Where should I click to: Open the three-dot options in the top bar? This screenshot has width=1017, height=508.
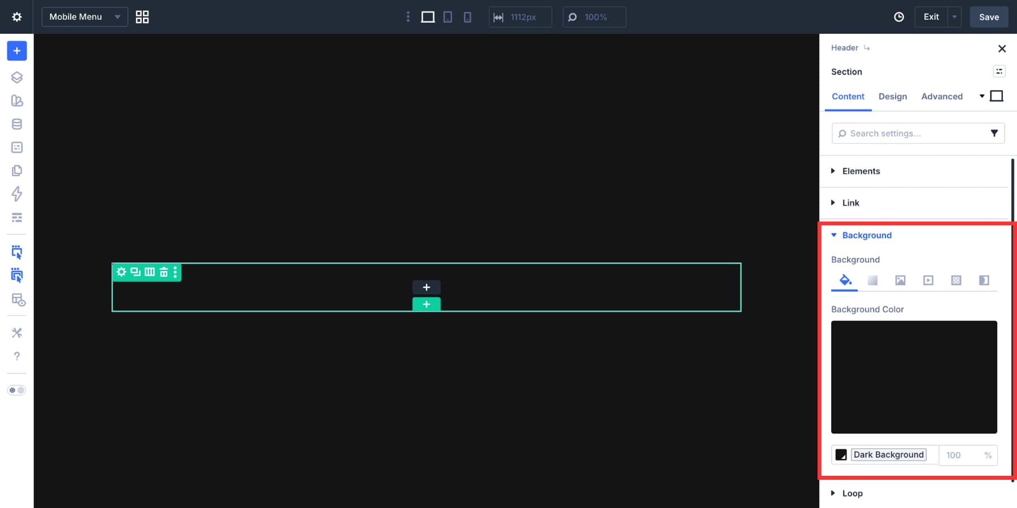408,17
